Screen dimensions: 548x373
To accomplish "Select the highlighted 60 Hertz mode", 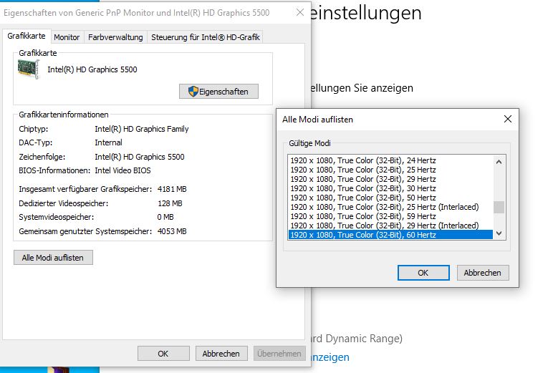I will tap(390, 235).
